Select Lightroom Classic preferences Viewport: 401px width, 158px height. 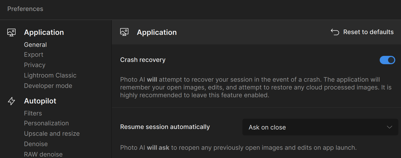point(50,75)
